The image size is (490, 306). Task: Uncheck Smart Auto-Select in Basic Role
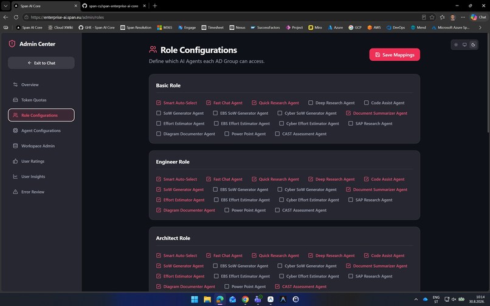coord(159,103)
